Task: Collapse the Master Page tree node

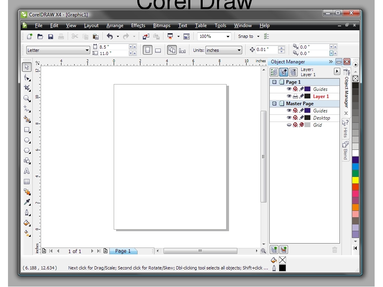Action: 274,104
